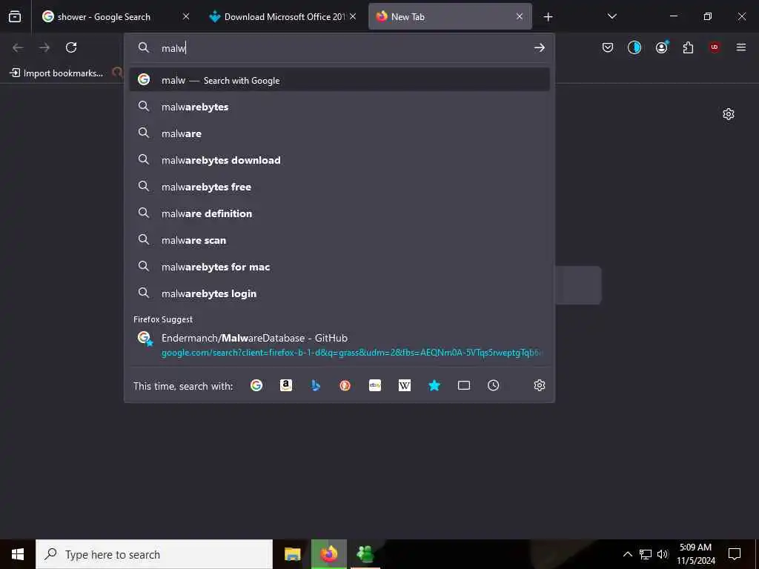
Task: Open the volume speaker tray icon
Action: click(x=663, y=554)
